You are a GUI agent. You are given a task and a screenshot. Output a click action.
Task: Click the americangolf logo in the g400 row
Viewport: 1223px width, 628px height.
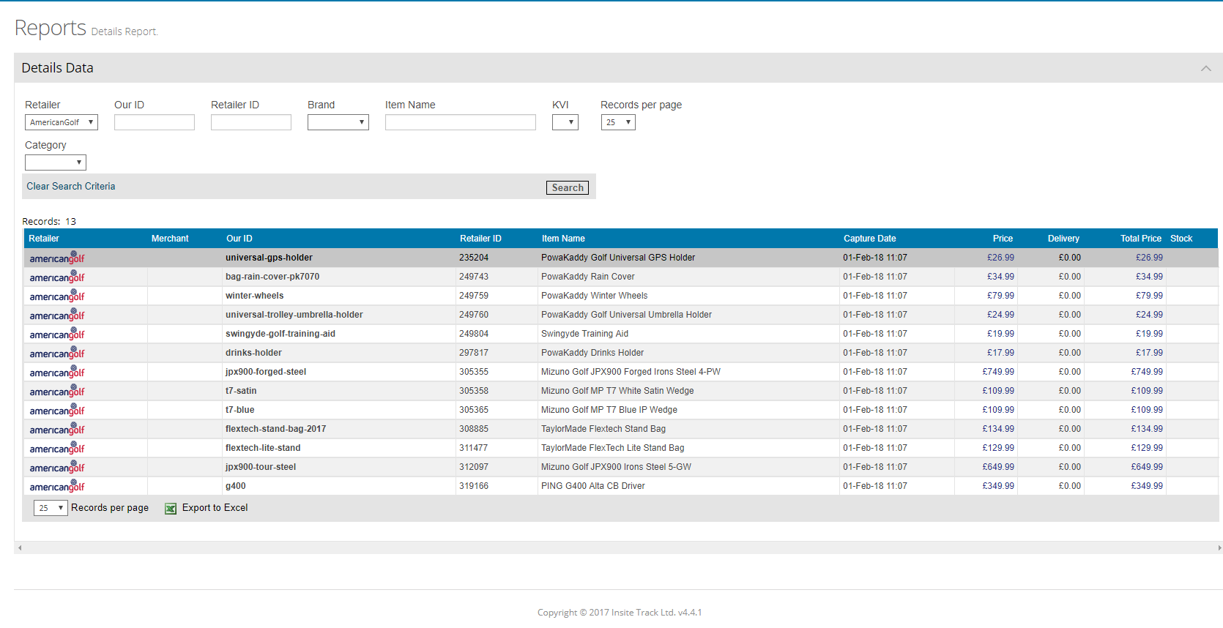pos(57,486)
